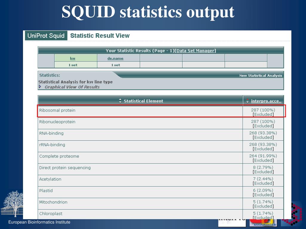Viewport: 306px width, 229px height.
Task: Toggle Excluded for Acetylation
Action: point(263,183)
